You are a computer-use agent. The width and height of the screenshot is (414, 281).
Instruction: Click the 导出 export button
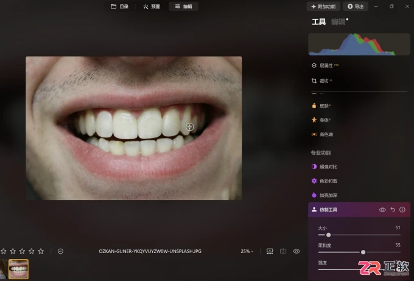[356, 6]
